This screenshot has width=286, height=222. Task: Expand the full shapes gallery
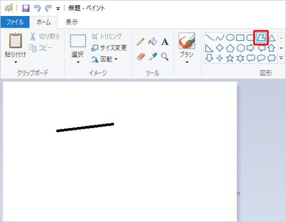pos(281,58)
